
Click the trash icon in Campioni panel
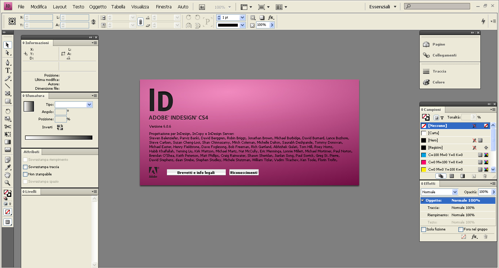pos(485,176)
